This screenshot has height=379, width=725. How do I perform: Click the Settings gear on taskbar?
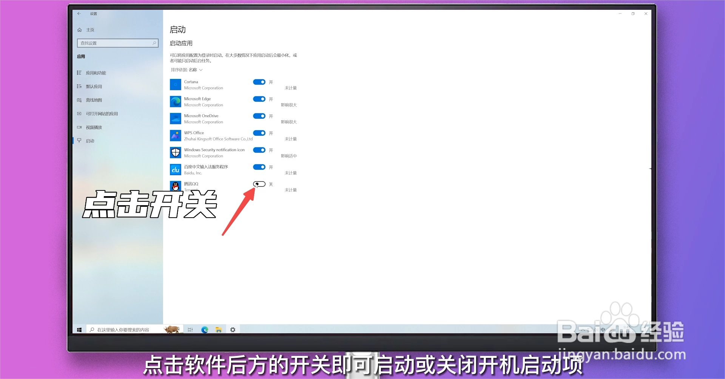233,330
